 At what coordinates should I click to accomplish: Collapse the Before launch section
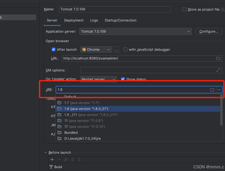coord(46,152)
